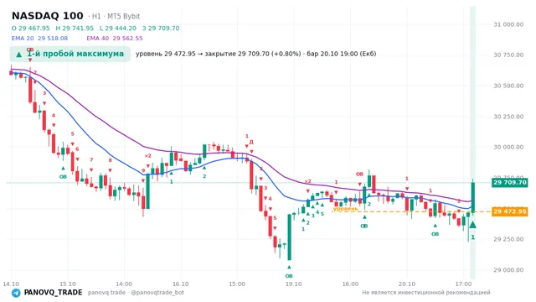The width and height of the screenshot is (536, 302).
Task: Click the red «Д» signal marker
Action: point(251,142)
